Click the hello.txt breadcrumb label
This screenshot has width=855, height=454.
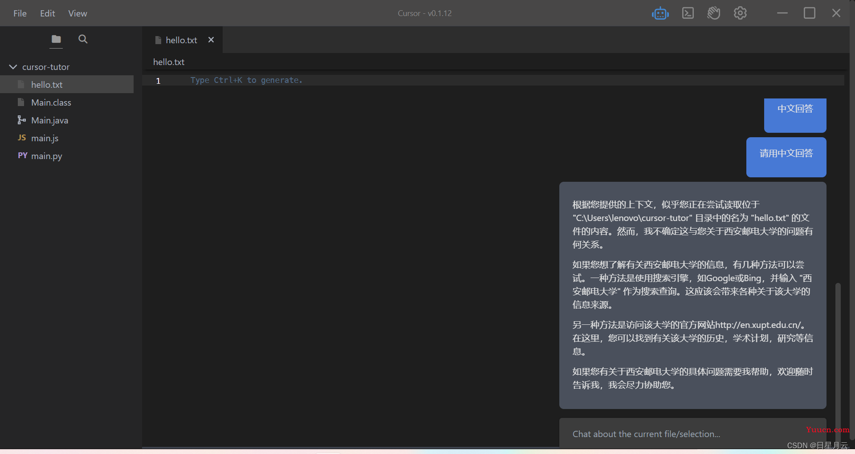point(169,62)
